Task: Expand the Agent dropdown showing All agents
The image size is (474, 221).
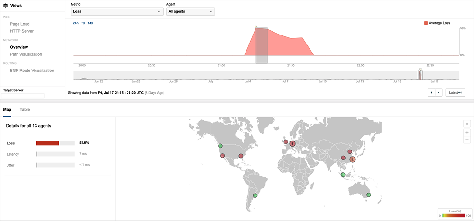Action: 190,11
